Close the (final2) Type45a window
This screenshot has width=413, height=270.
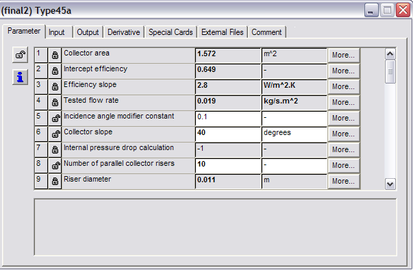403,10
